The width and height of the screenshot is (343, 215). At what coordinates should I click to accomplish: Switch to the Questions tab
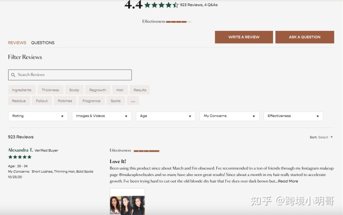click(x=43, y=43)
